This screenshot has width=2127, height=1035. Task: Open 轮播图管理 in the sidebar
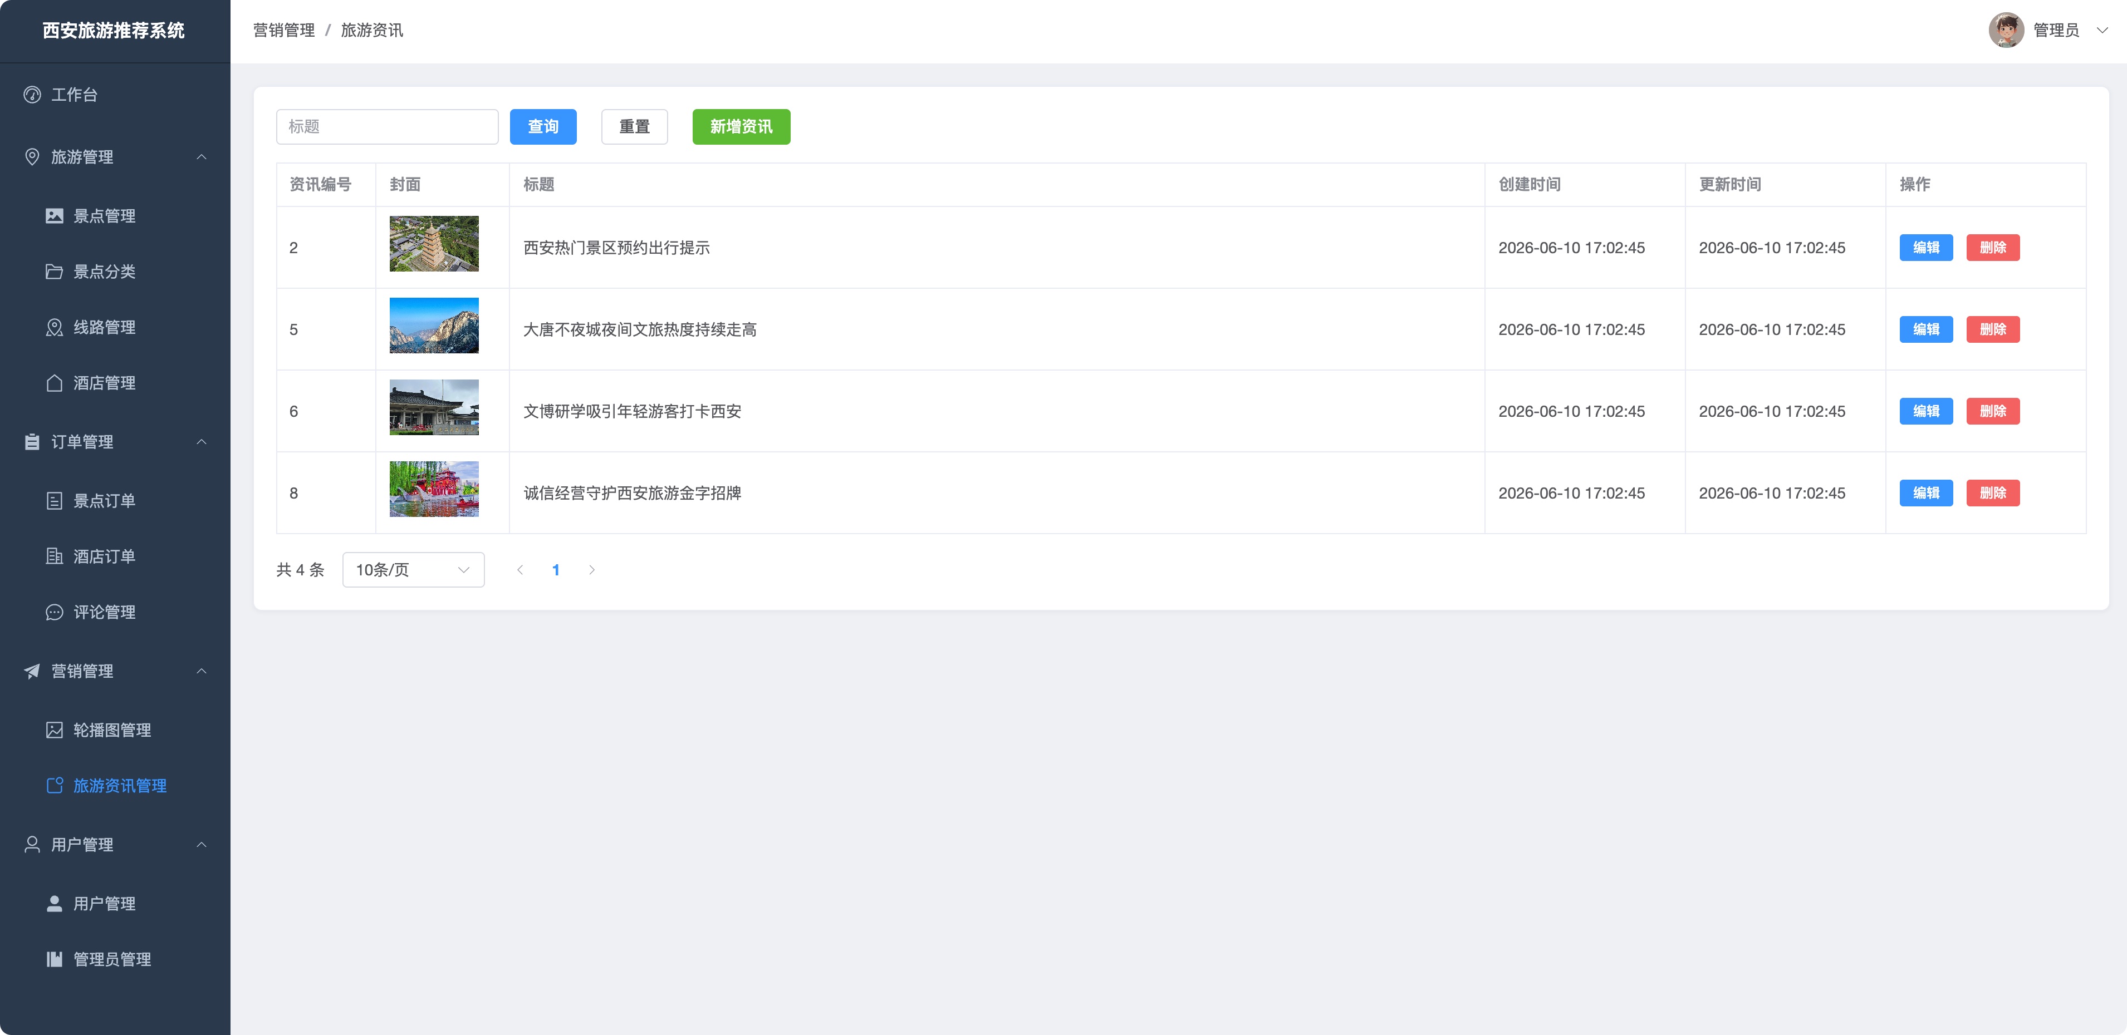click(115, 731)
